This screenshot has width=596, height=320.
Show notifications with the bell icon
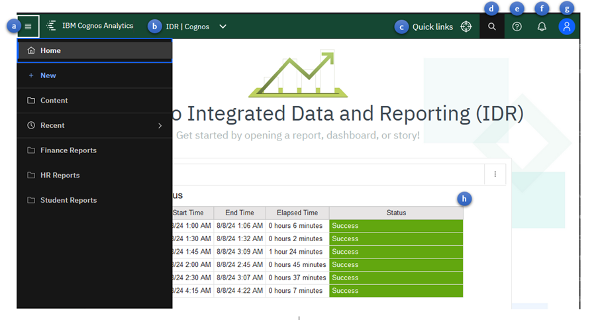click(x=542, y=27)
